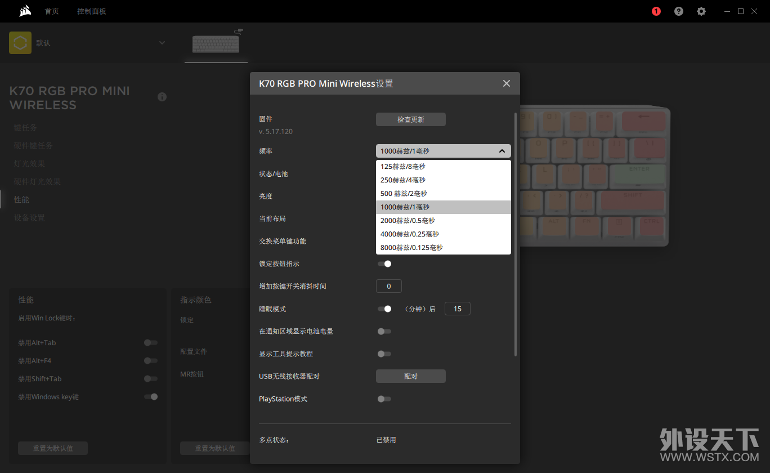The image size is (770, 473).
Task: Open 硬件键任务 sidebar item
Action: click(x=33, y=146)
